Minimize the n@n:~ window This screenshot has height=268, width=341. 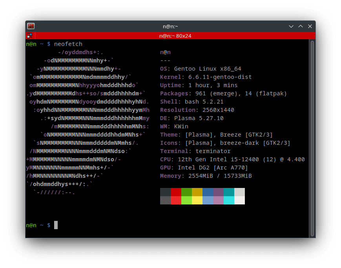(291, 26)
